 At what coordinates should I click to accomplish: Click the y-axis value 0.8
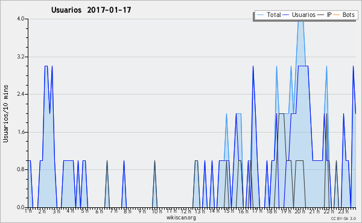pyautogui.click(x=21, y=169)
